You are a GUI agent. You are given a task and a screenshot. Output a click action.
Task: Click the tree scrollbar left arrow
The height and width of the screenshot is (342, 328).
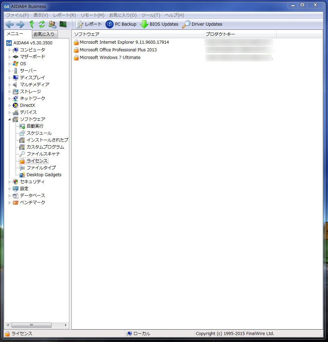[x=8, y=325]
